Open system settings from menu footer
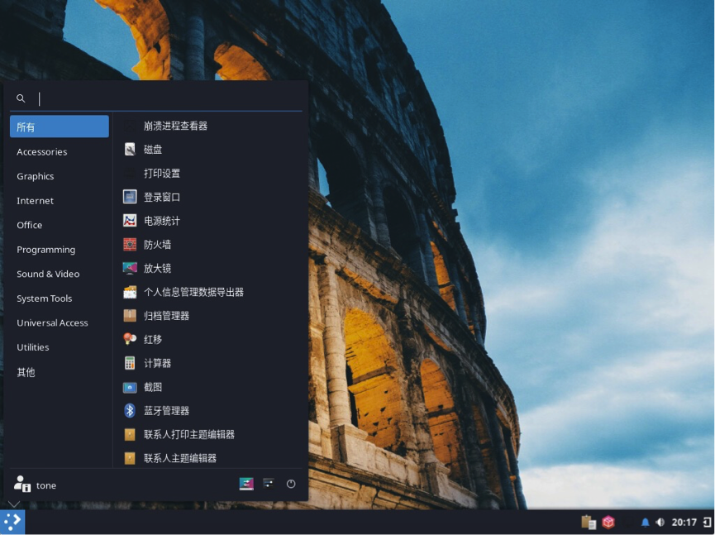 [246, 484]
